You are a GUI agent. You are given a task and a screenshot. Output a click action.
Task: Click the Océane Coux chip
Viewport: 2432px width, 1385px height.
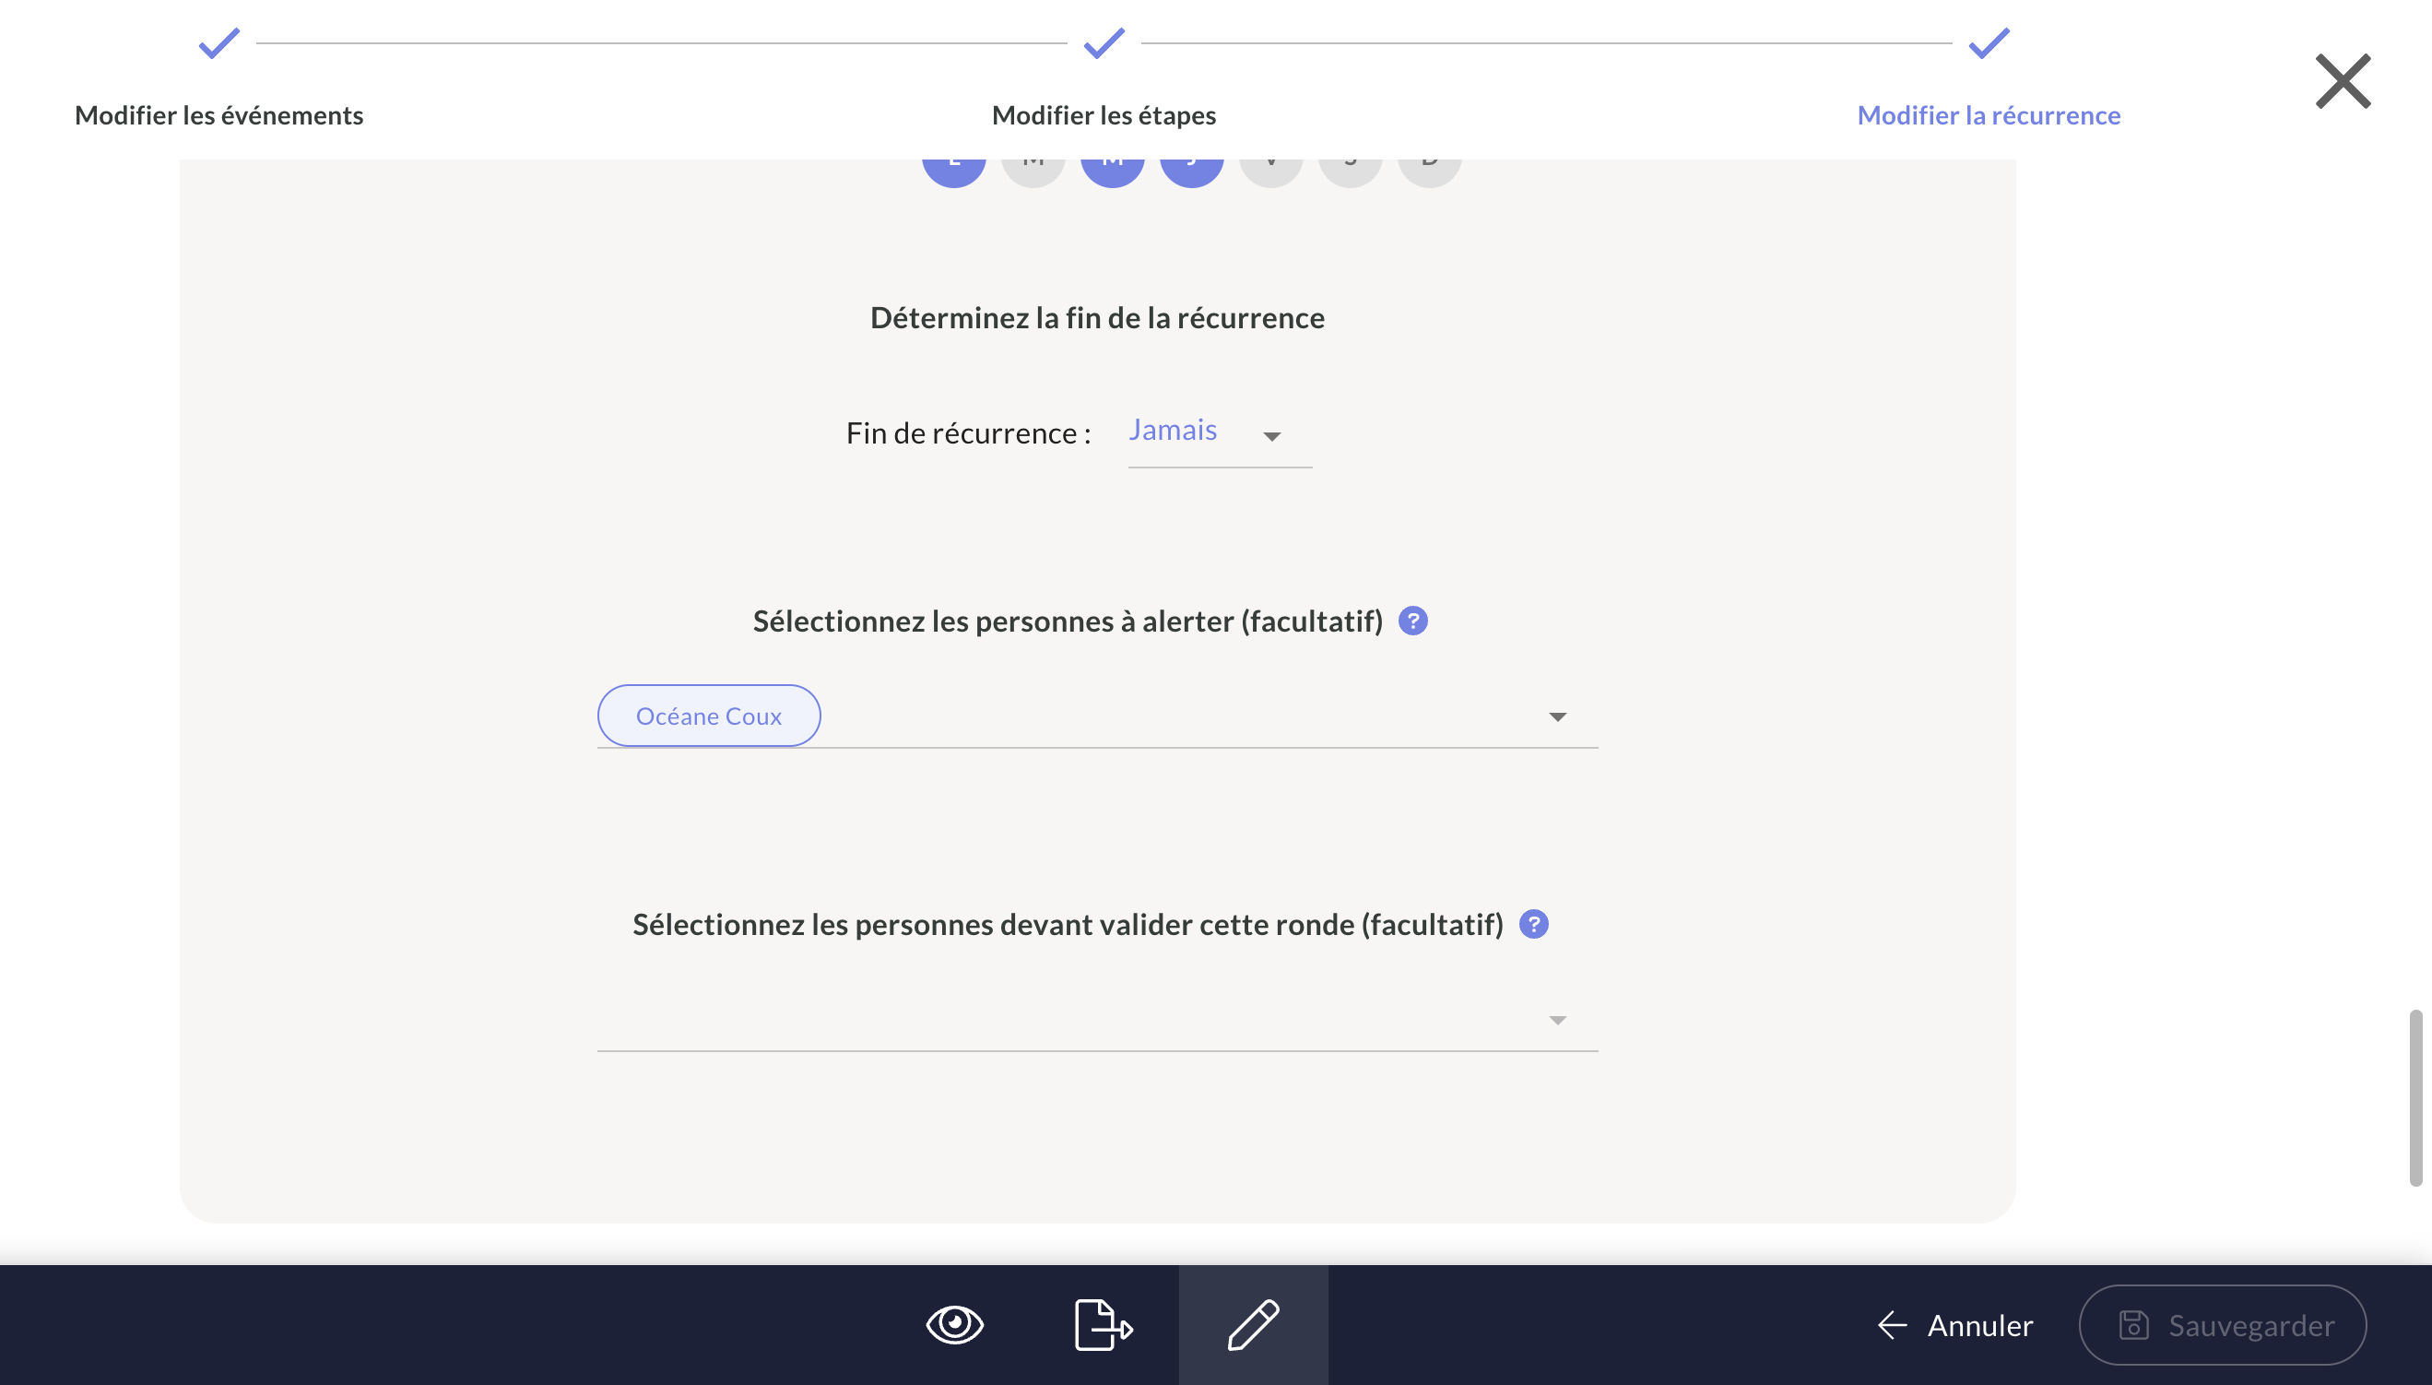[708, 716]
